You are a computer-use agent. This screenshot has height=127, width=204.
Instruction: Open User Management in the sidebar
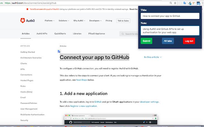(x=29, y=109)
